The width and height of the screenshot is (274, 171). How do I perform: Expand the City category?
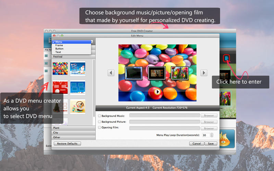tap(73, 133)
